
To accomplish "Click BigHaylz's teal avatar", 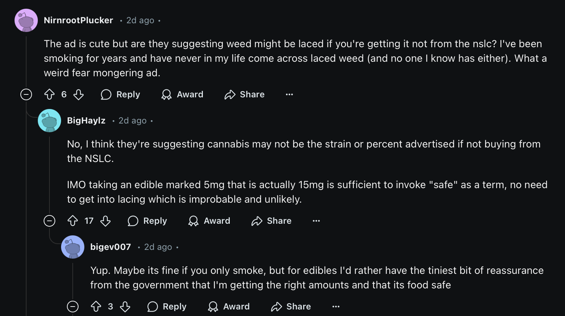I will pos(49,121).
